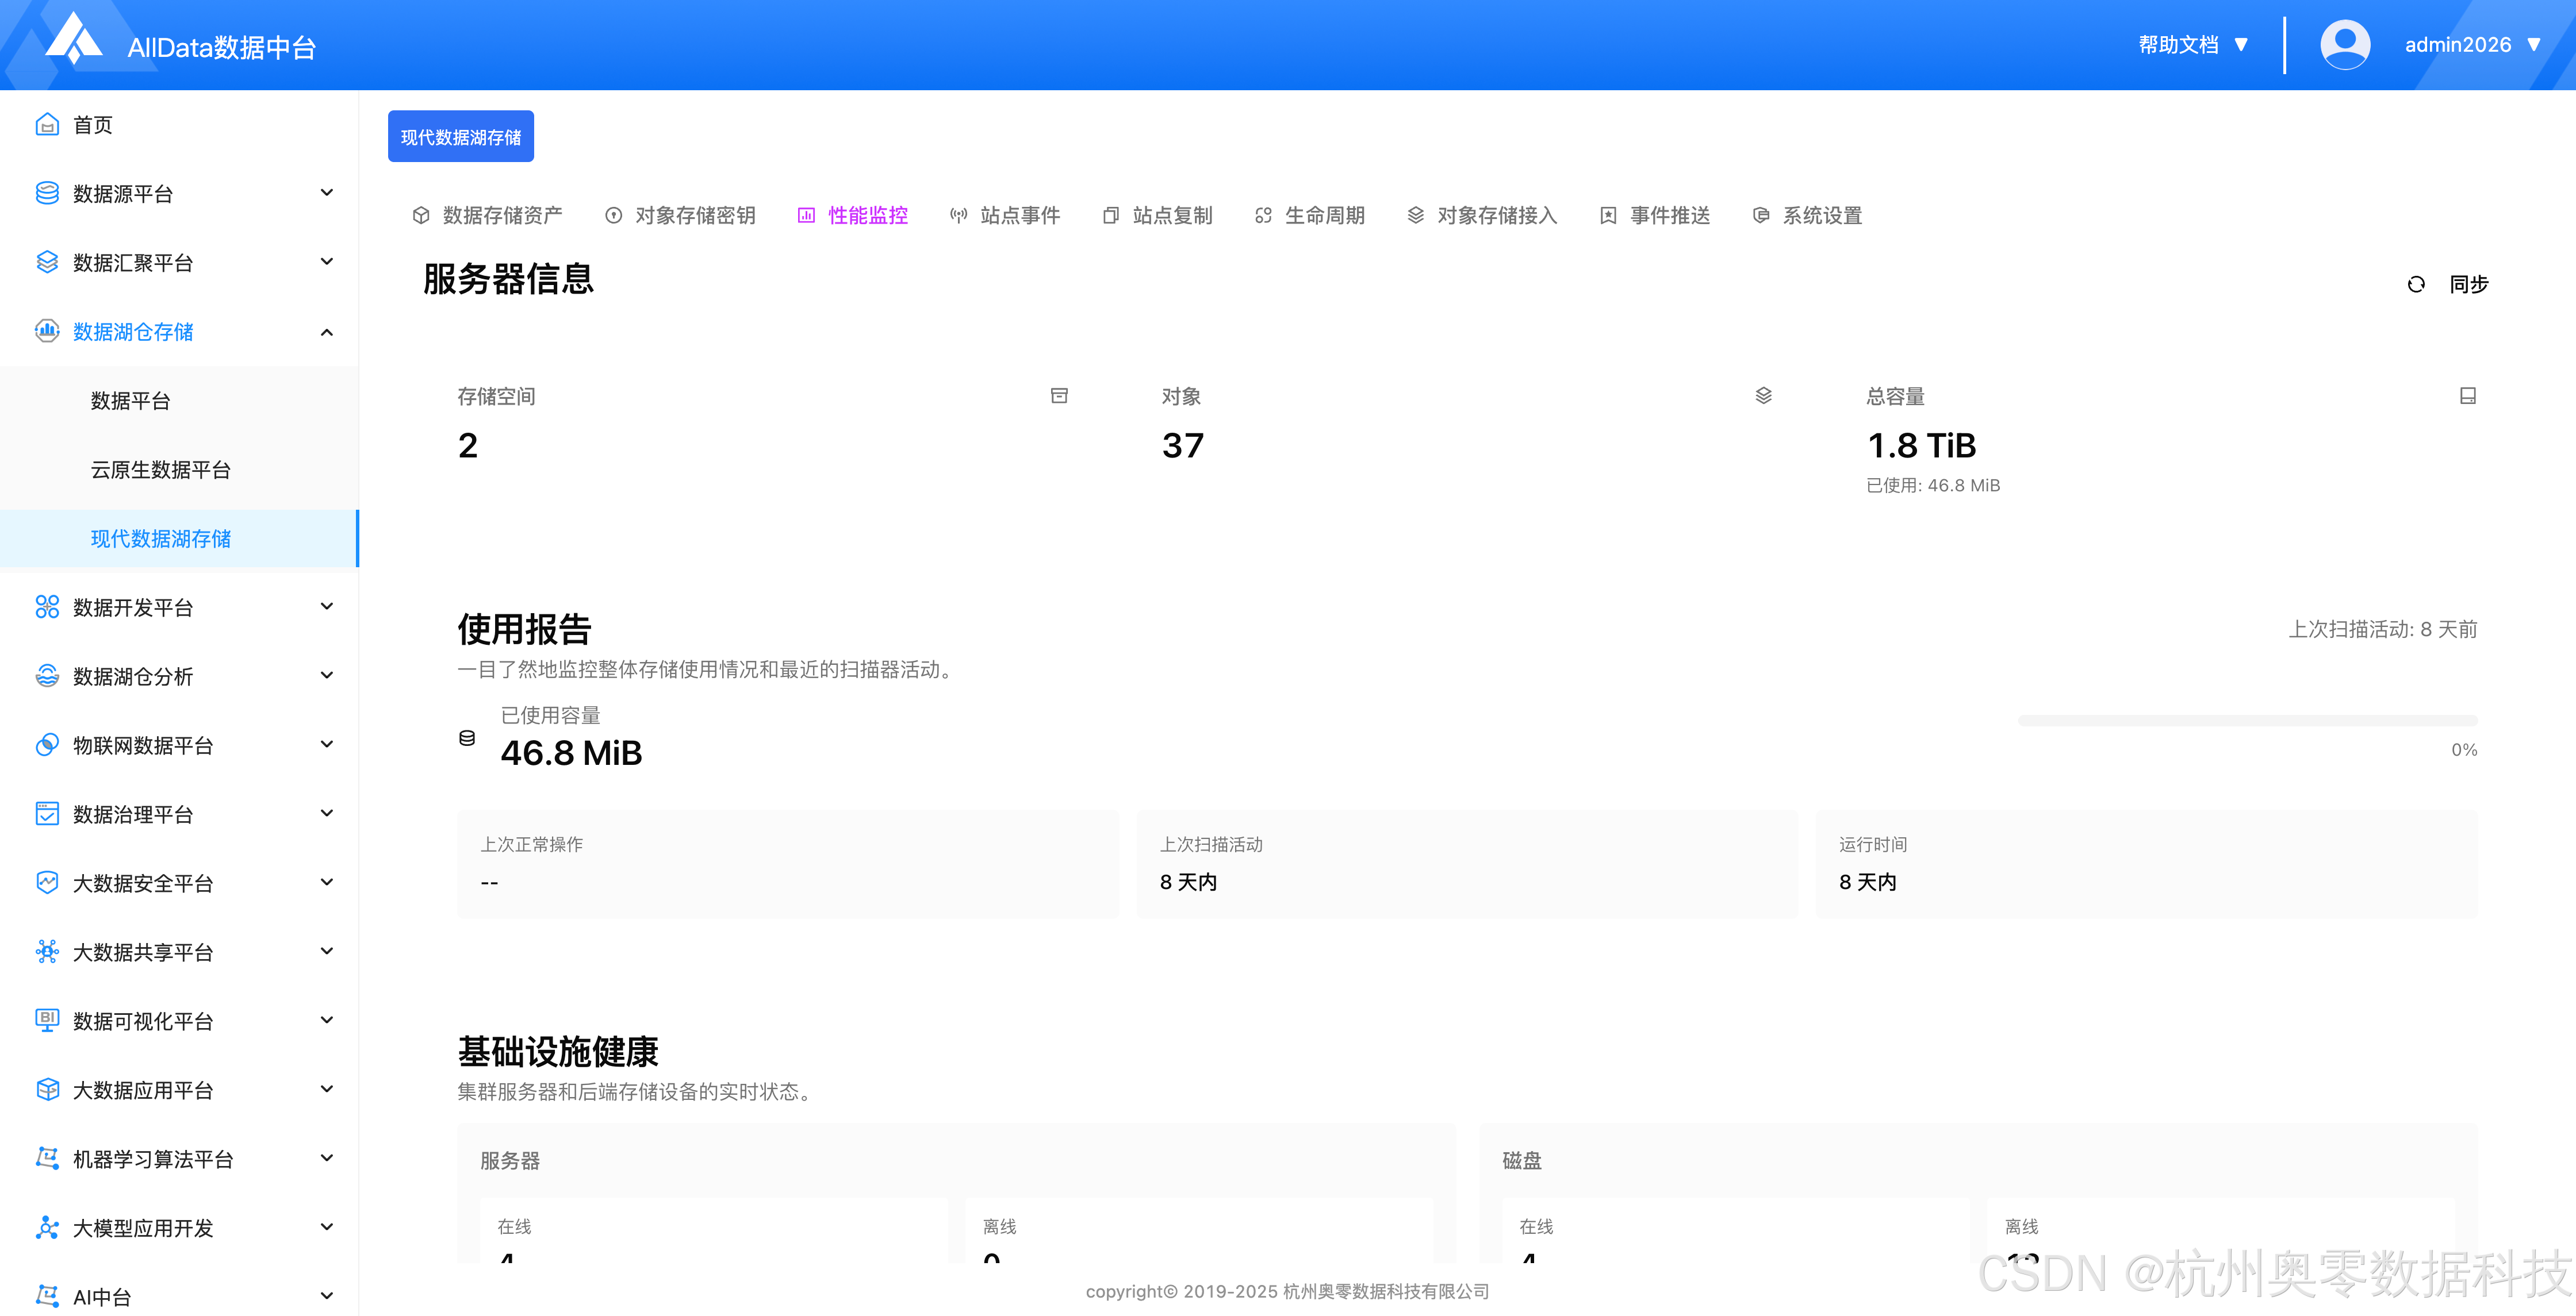Click the total capacity disk icon
2576x1316 pixels.
point(2467,396)
